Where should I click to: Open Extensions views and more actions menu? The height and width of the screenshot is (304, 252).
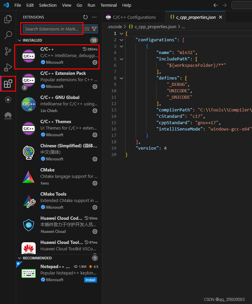[x=94, y=17]
